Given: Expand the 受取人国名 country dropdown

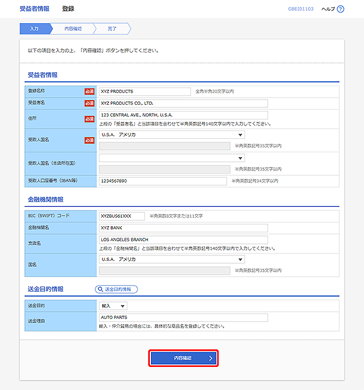Looking at the screenshot, I should click(172, 135).
